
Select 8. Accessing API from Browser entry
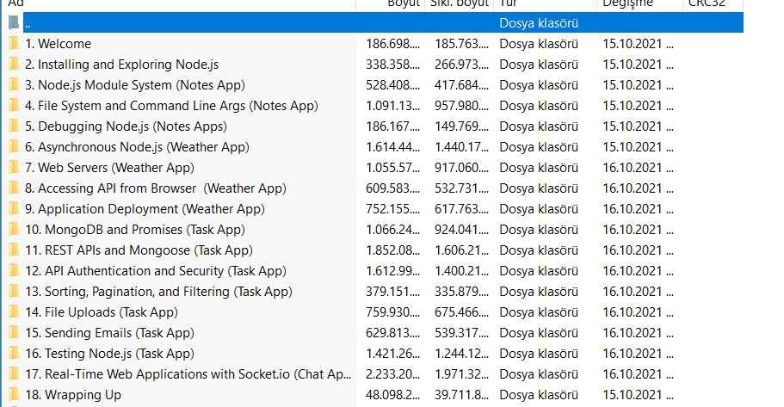coord(155,188)
